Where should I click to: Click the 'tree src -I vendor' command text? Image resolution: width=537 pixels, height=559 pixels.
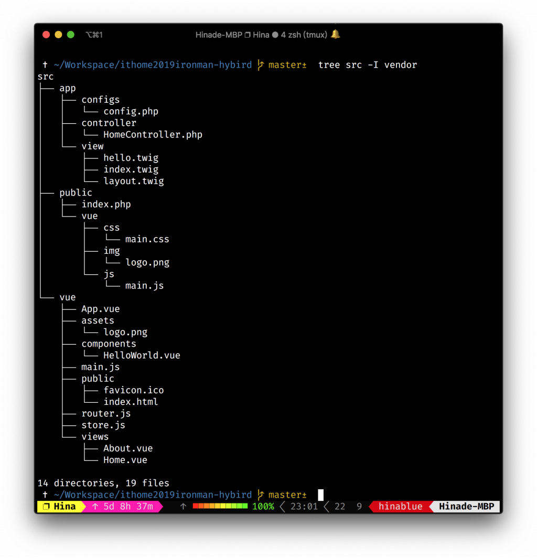(x=367, y=65)
